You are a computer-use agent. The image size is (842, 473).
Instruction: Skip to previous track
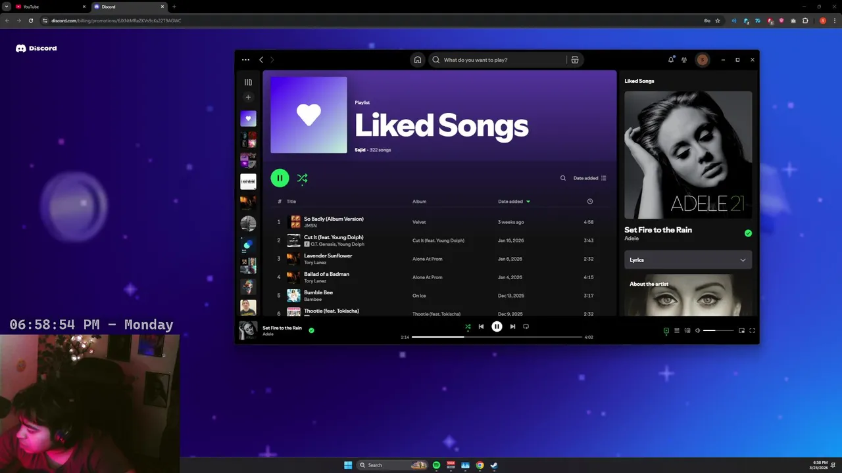coord(481,327)
